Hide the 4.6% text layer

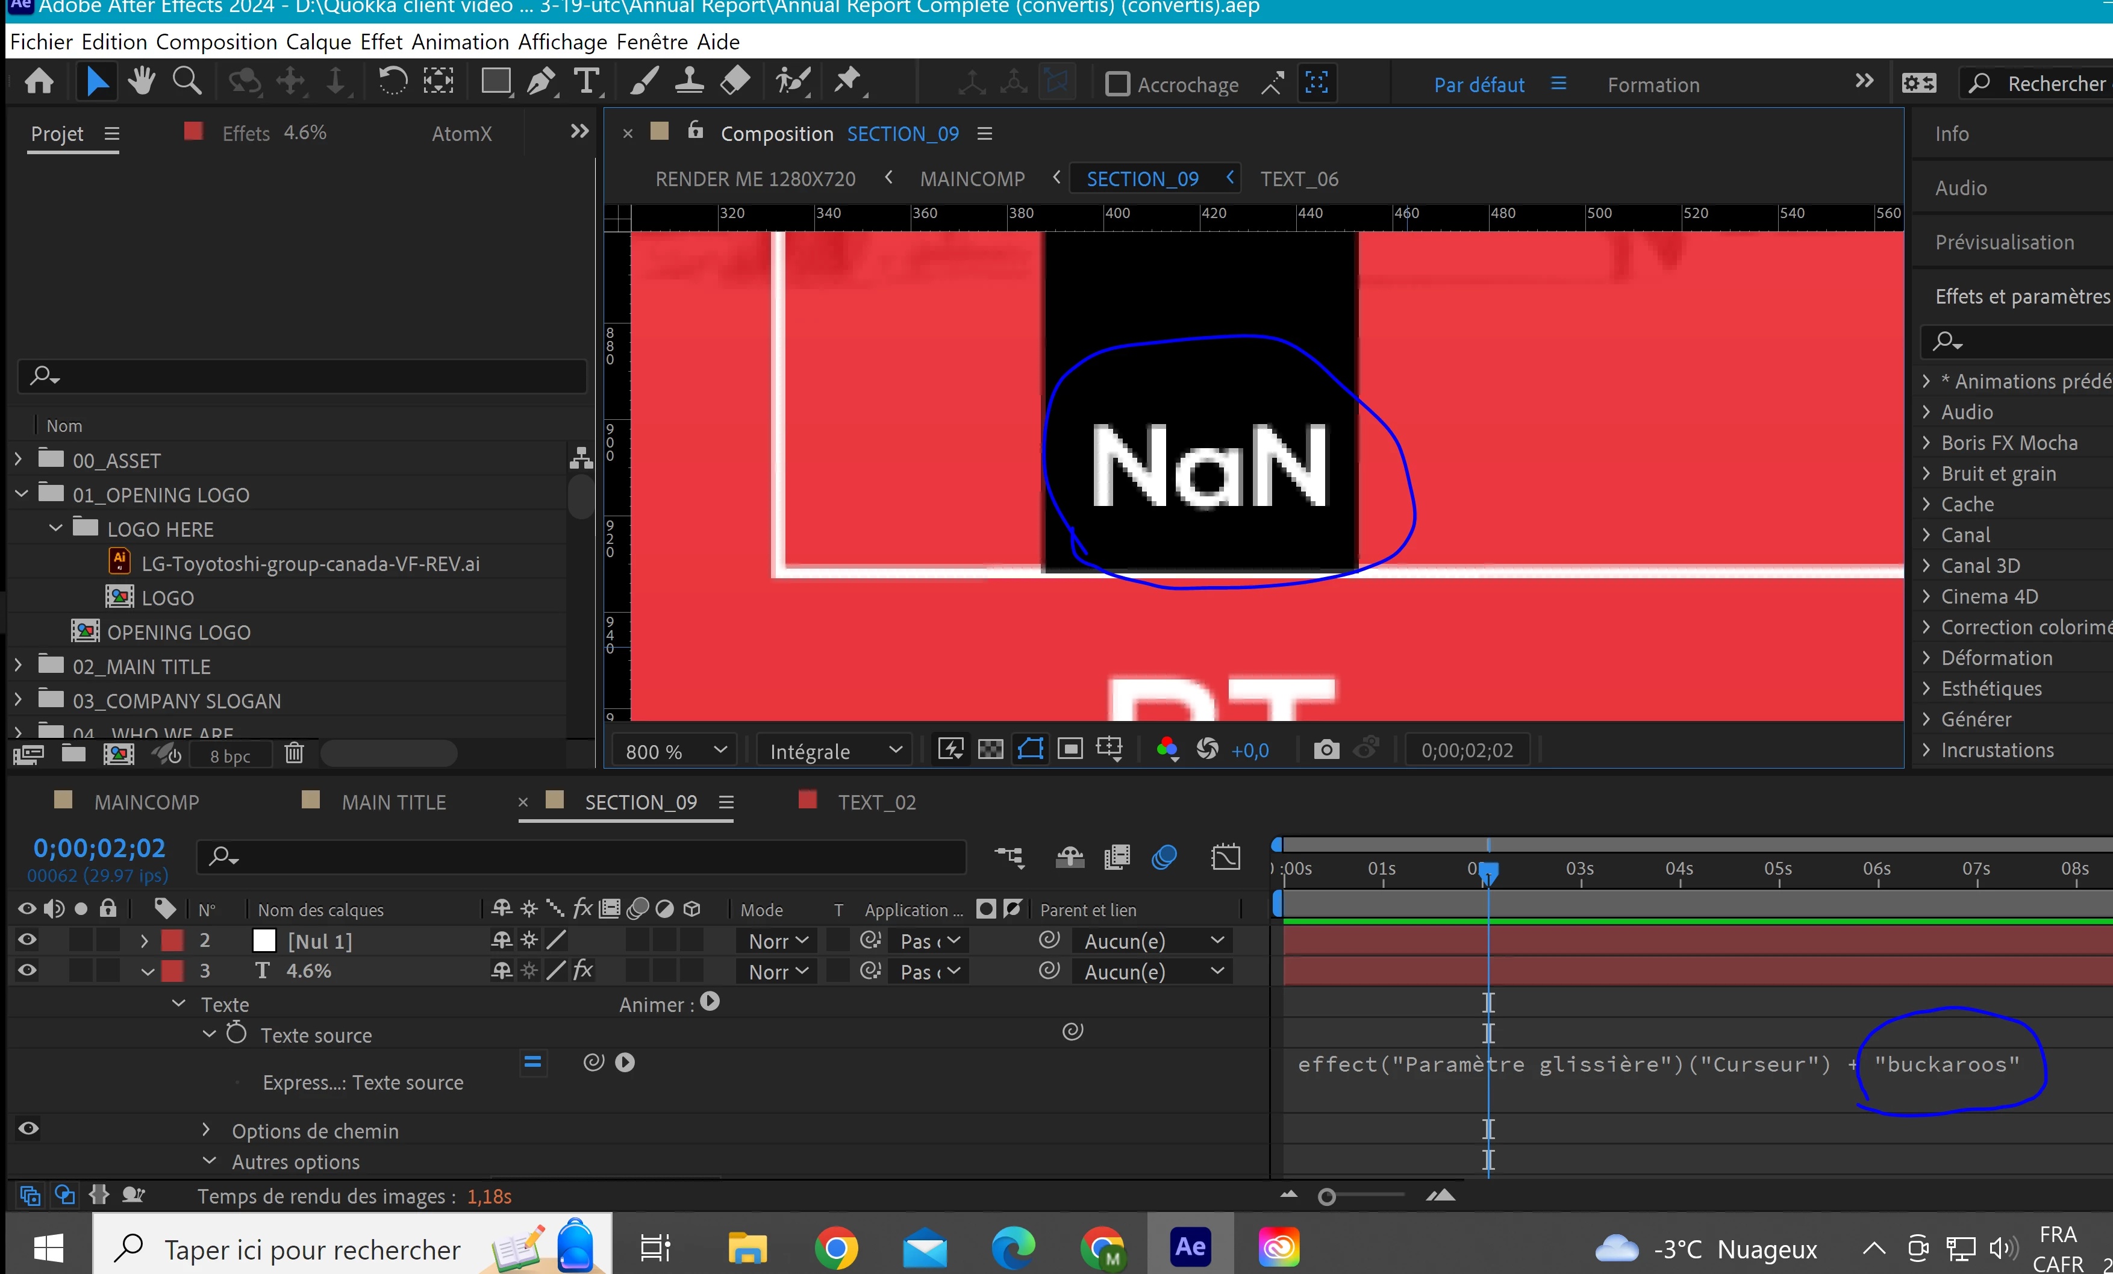coord(28,970)
